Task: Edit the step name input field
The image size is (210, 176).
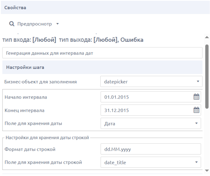Action: [102, 53]
